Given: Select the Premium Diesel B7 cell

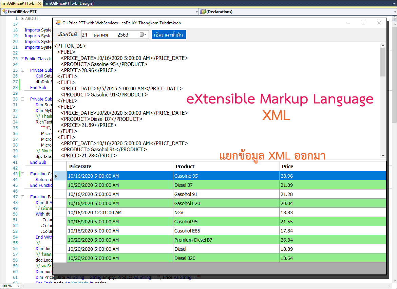Looking at the screenshot, I should point(226,240).
